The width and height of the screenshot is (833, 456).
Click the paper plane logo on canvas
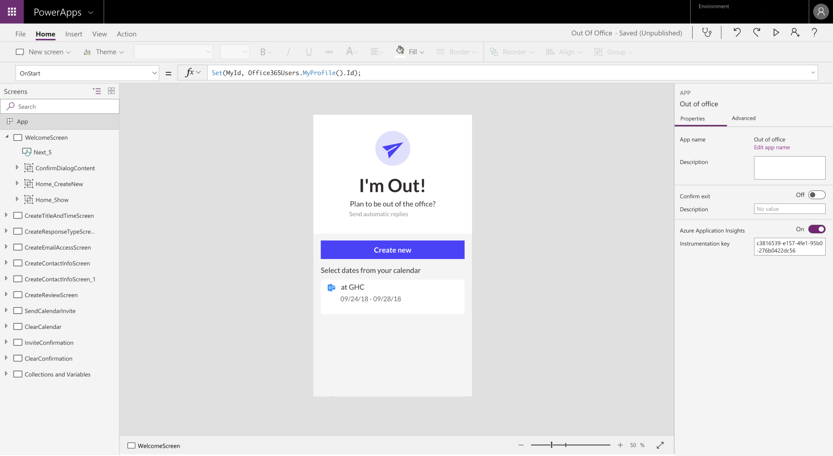(393, 148)
